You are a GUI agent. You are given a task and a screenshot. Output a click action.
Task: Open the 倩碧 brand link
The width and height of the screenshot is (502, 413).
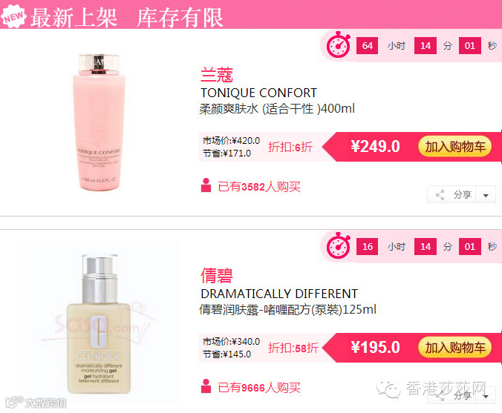[217, 276]
